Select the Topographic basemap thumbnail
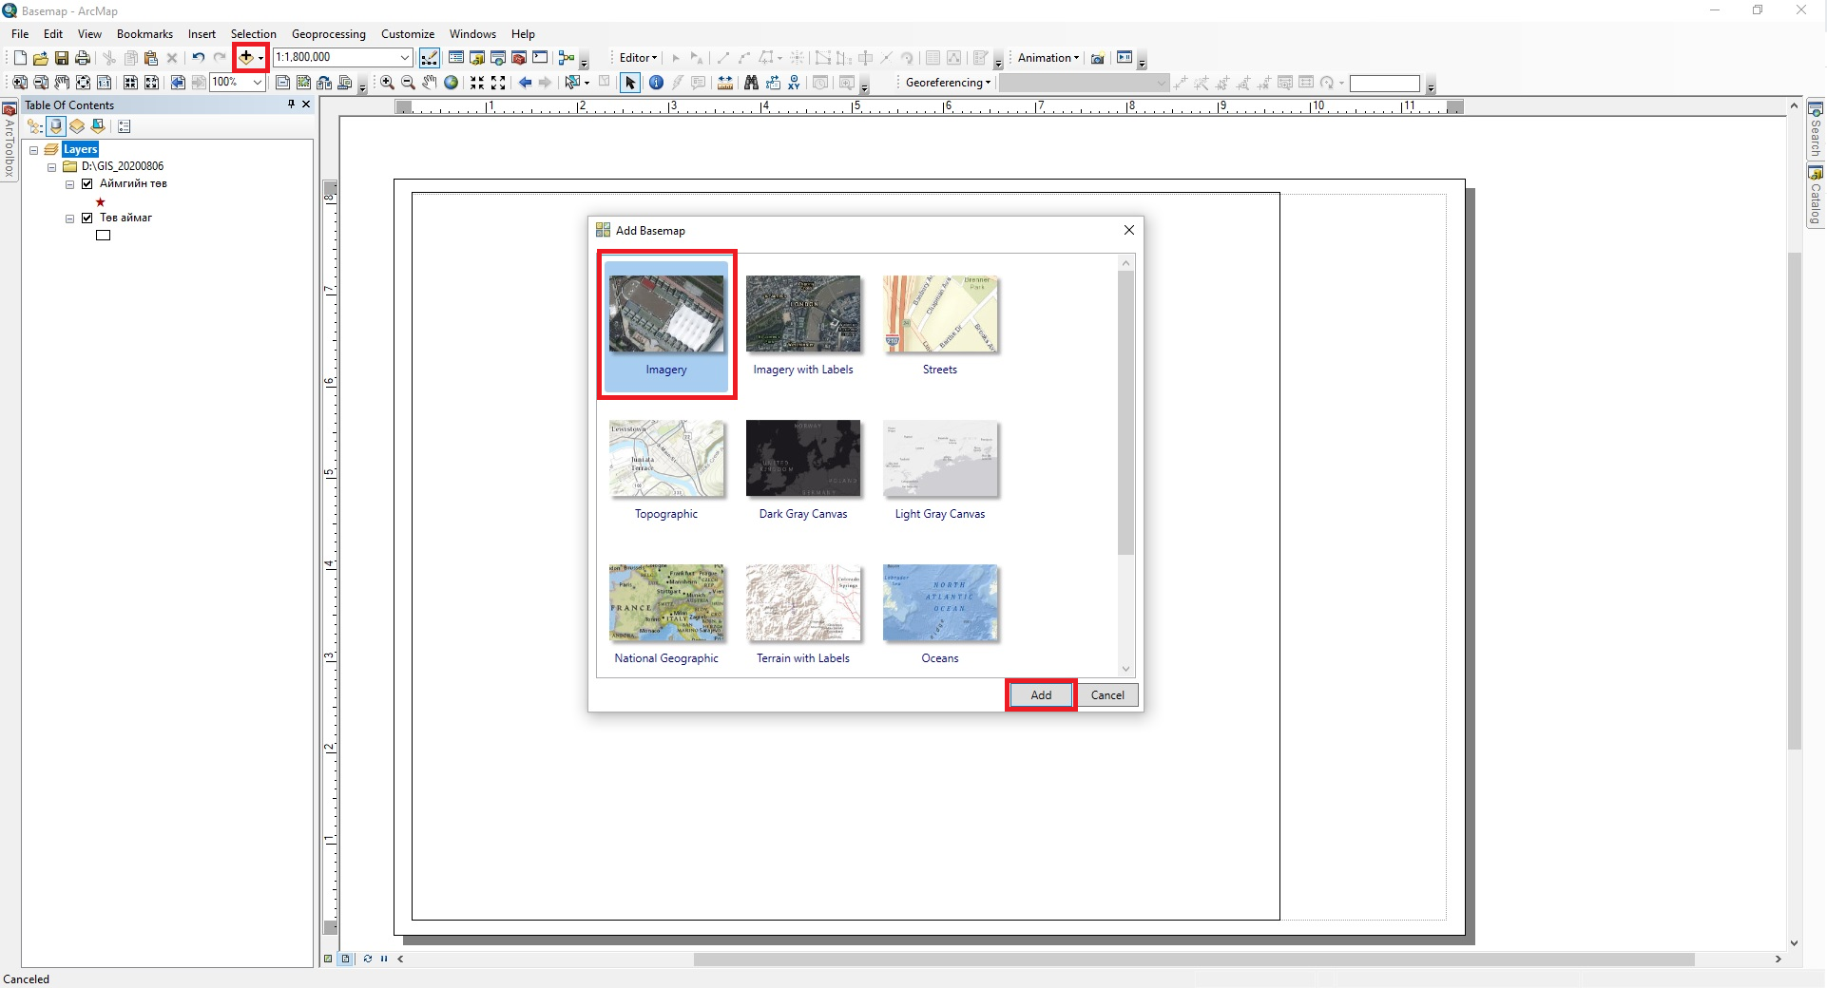The width and height of the screenshot is (1827, 988). (666, 459)
